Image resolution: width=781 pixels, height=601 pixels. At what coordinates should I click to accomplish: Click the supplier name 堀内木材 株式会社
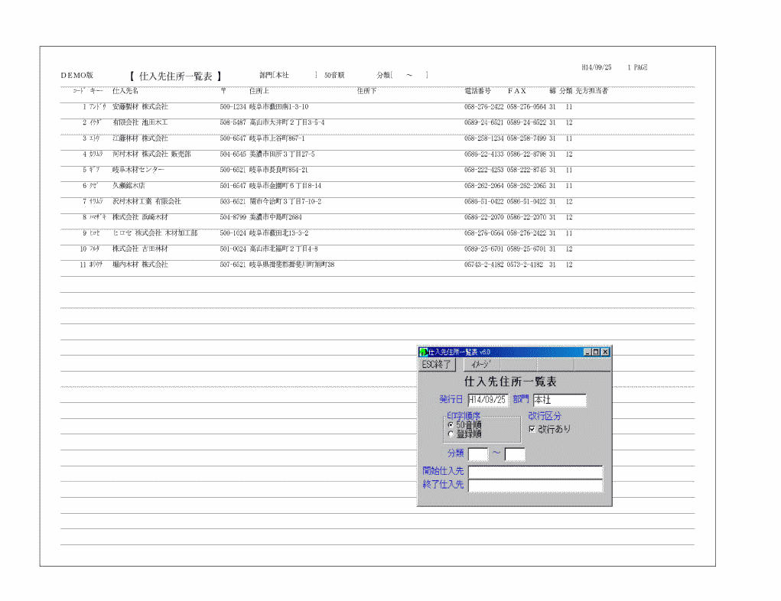(x=141, y=265)
